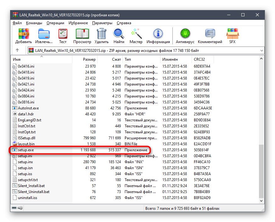Select the file name EngLangID.txt

coord(30,120)
